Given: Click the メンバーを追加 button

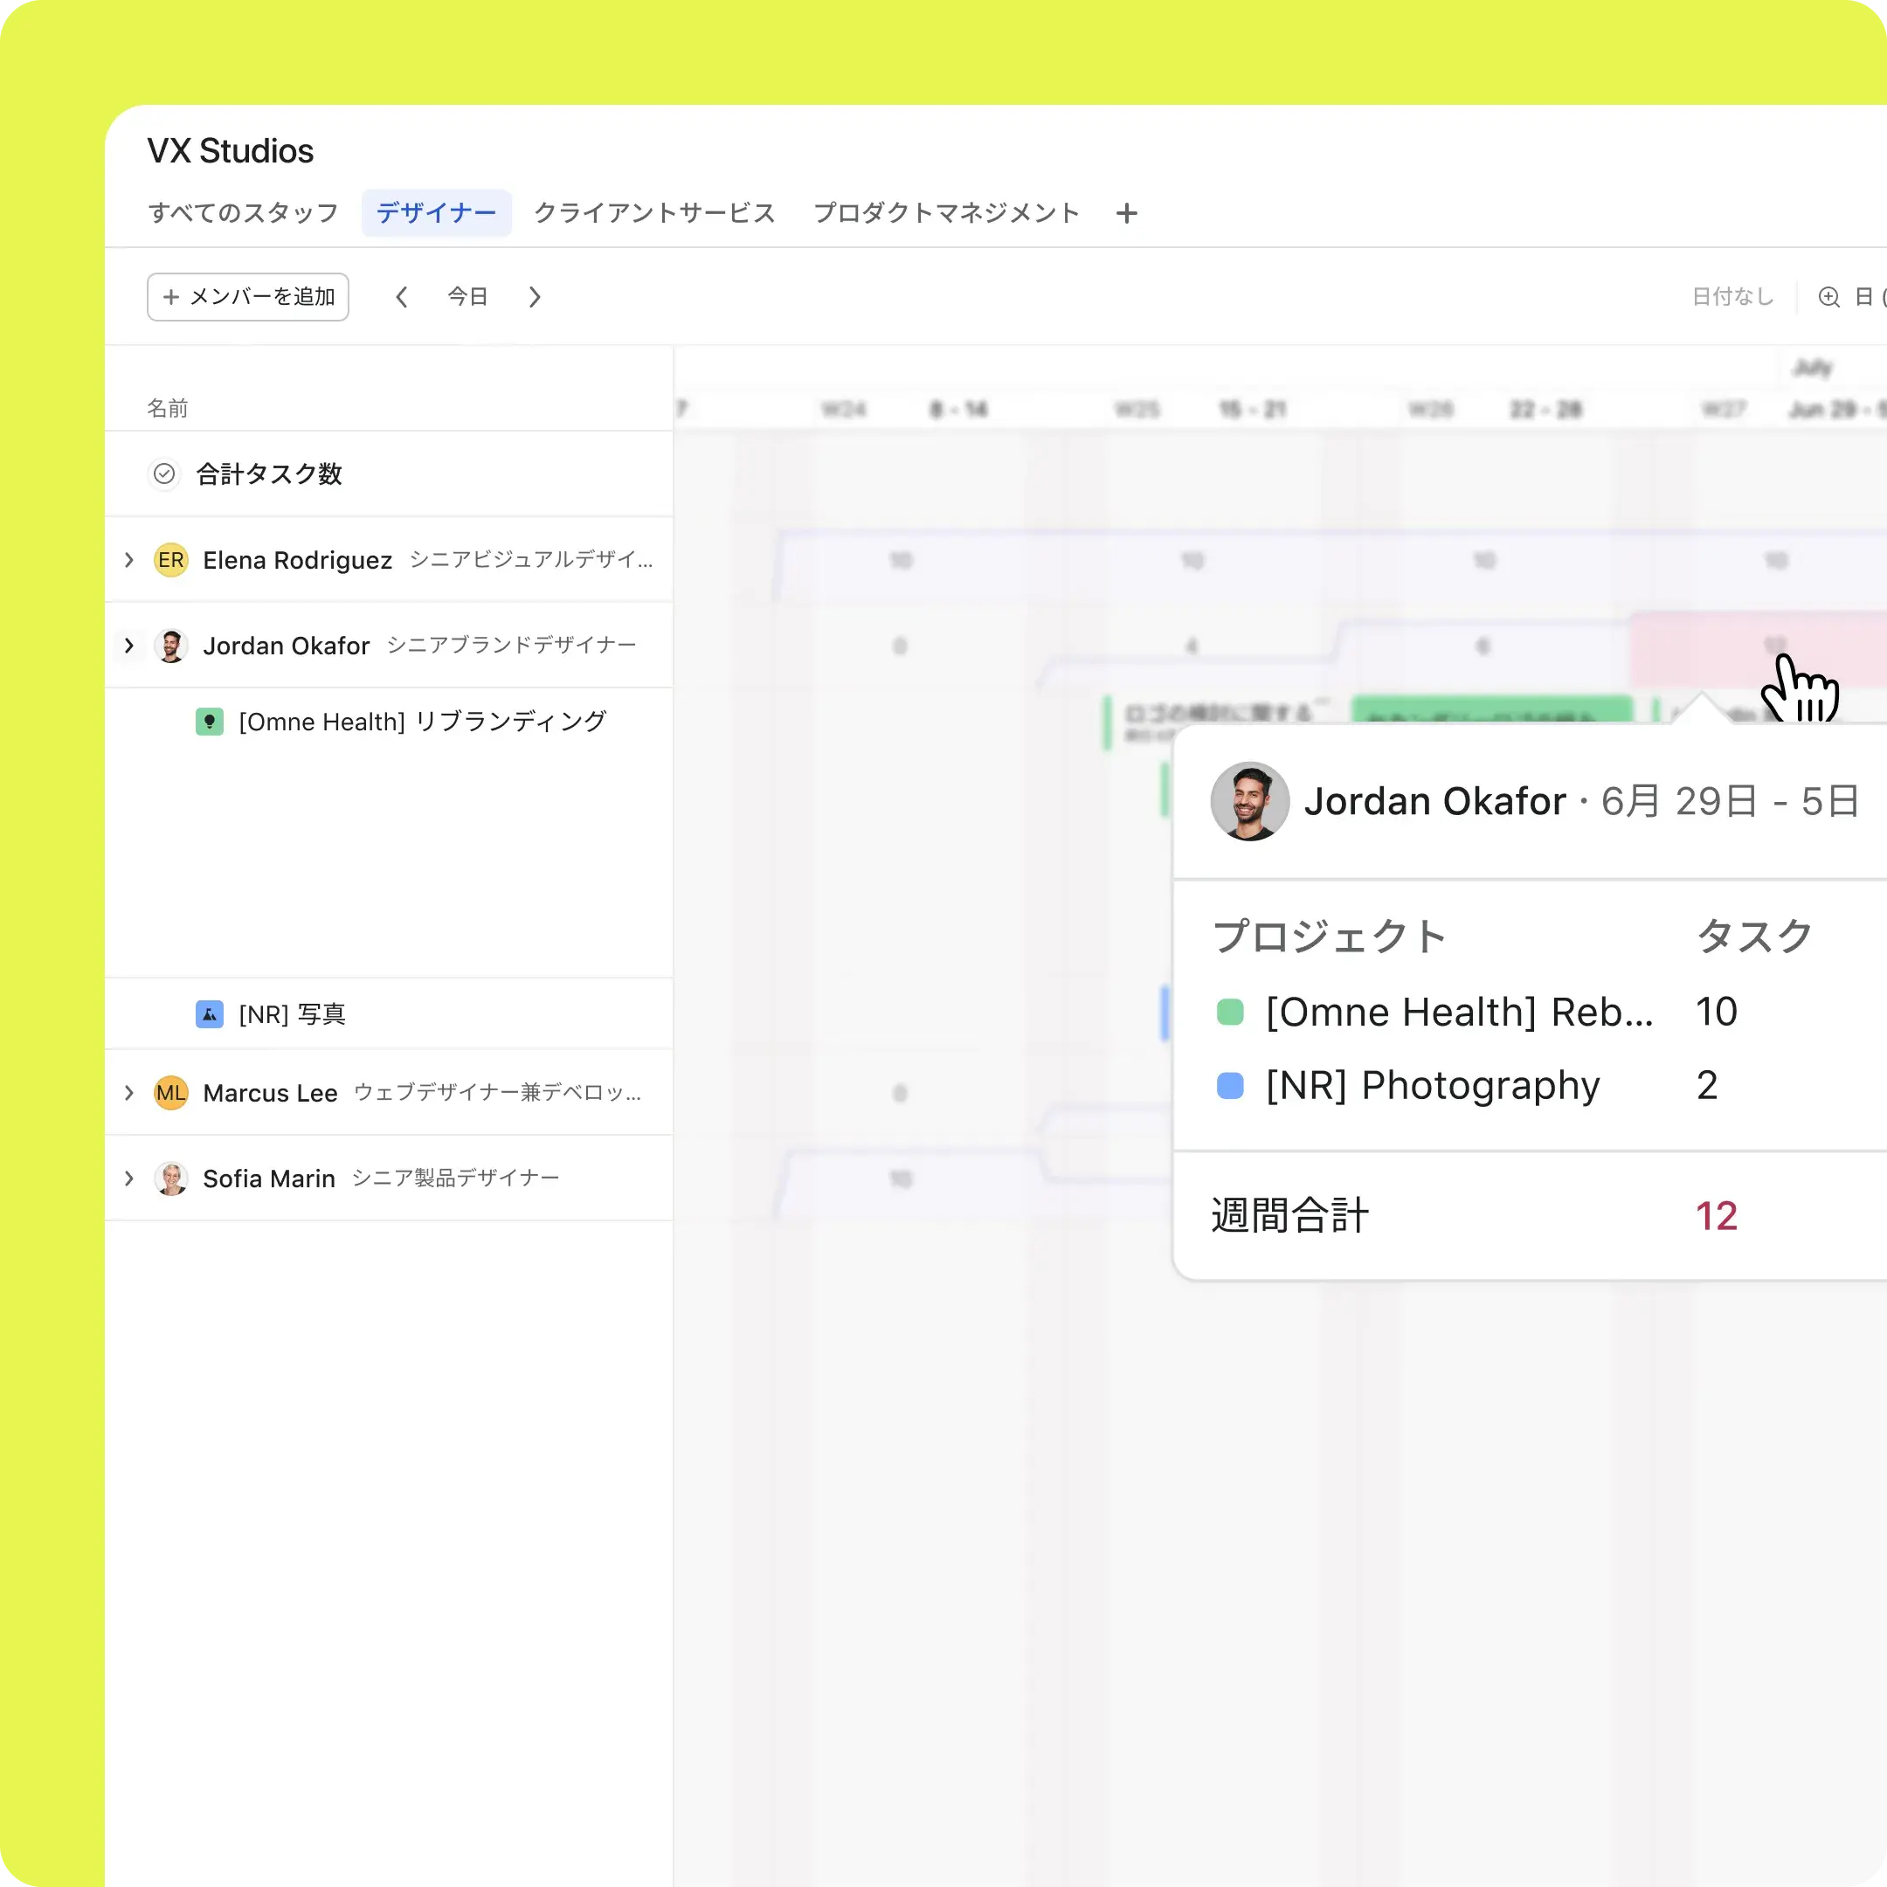Looking at the screenshot, I should coord(248,297).
